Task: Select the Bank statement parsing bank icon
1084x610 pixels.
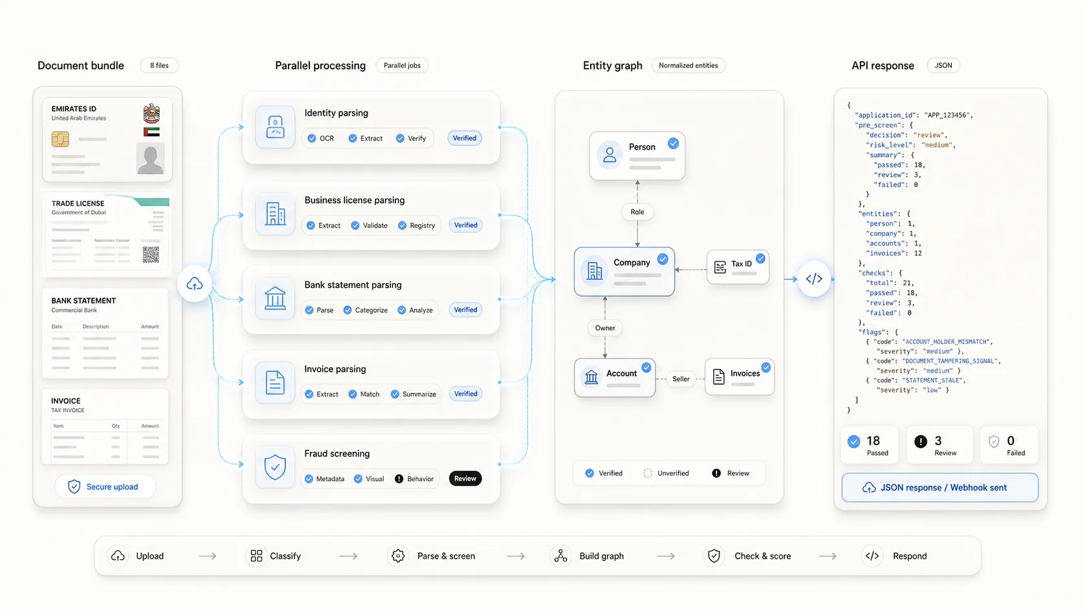Action: 276,298
